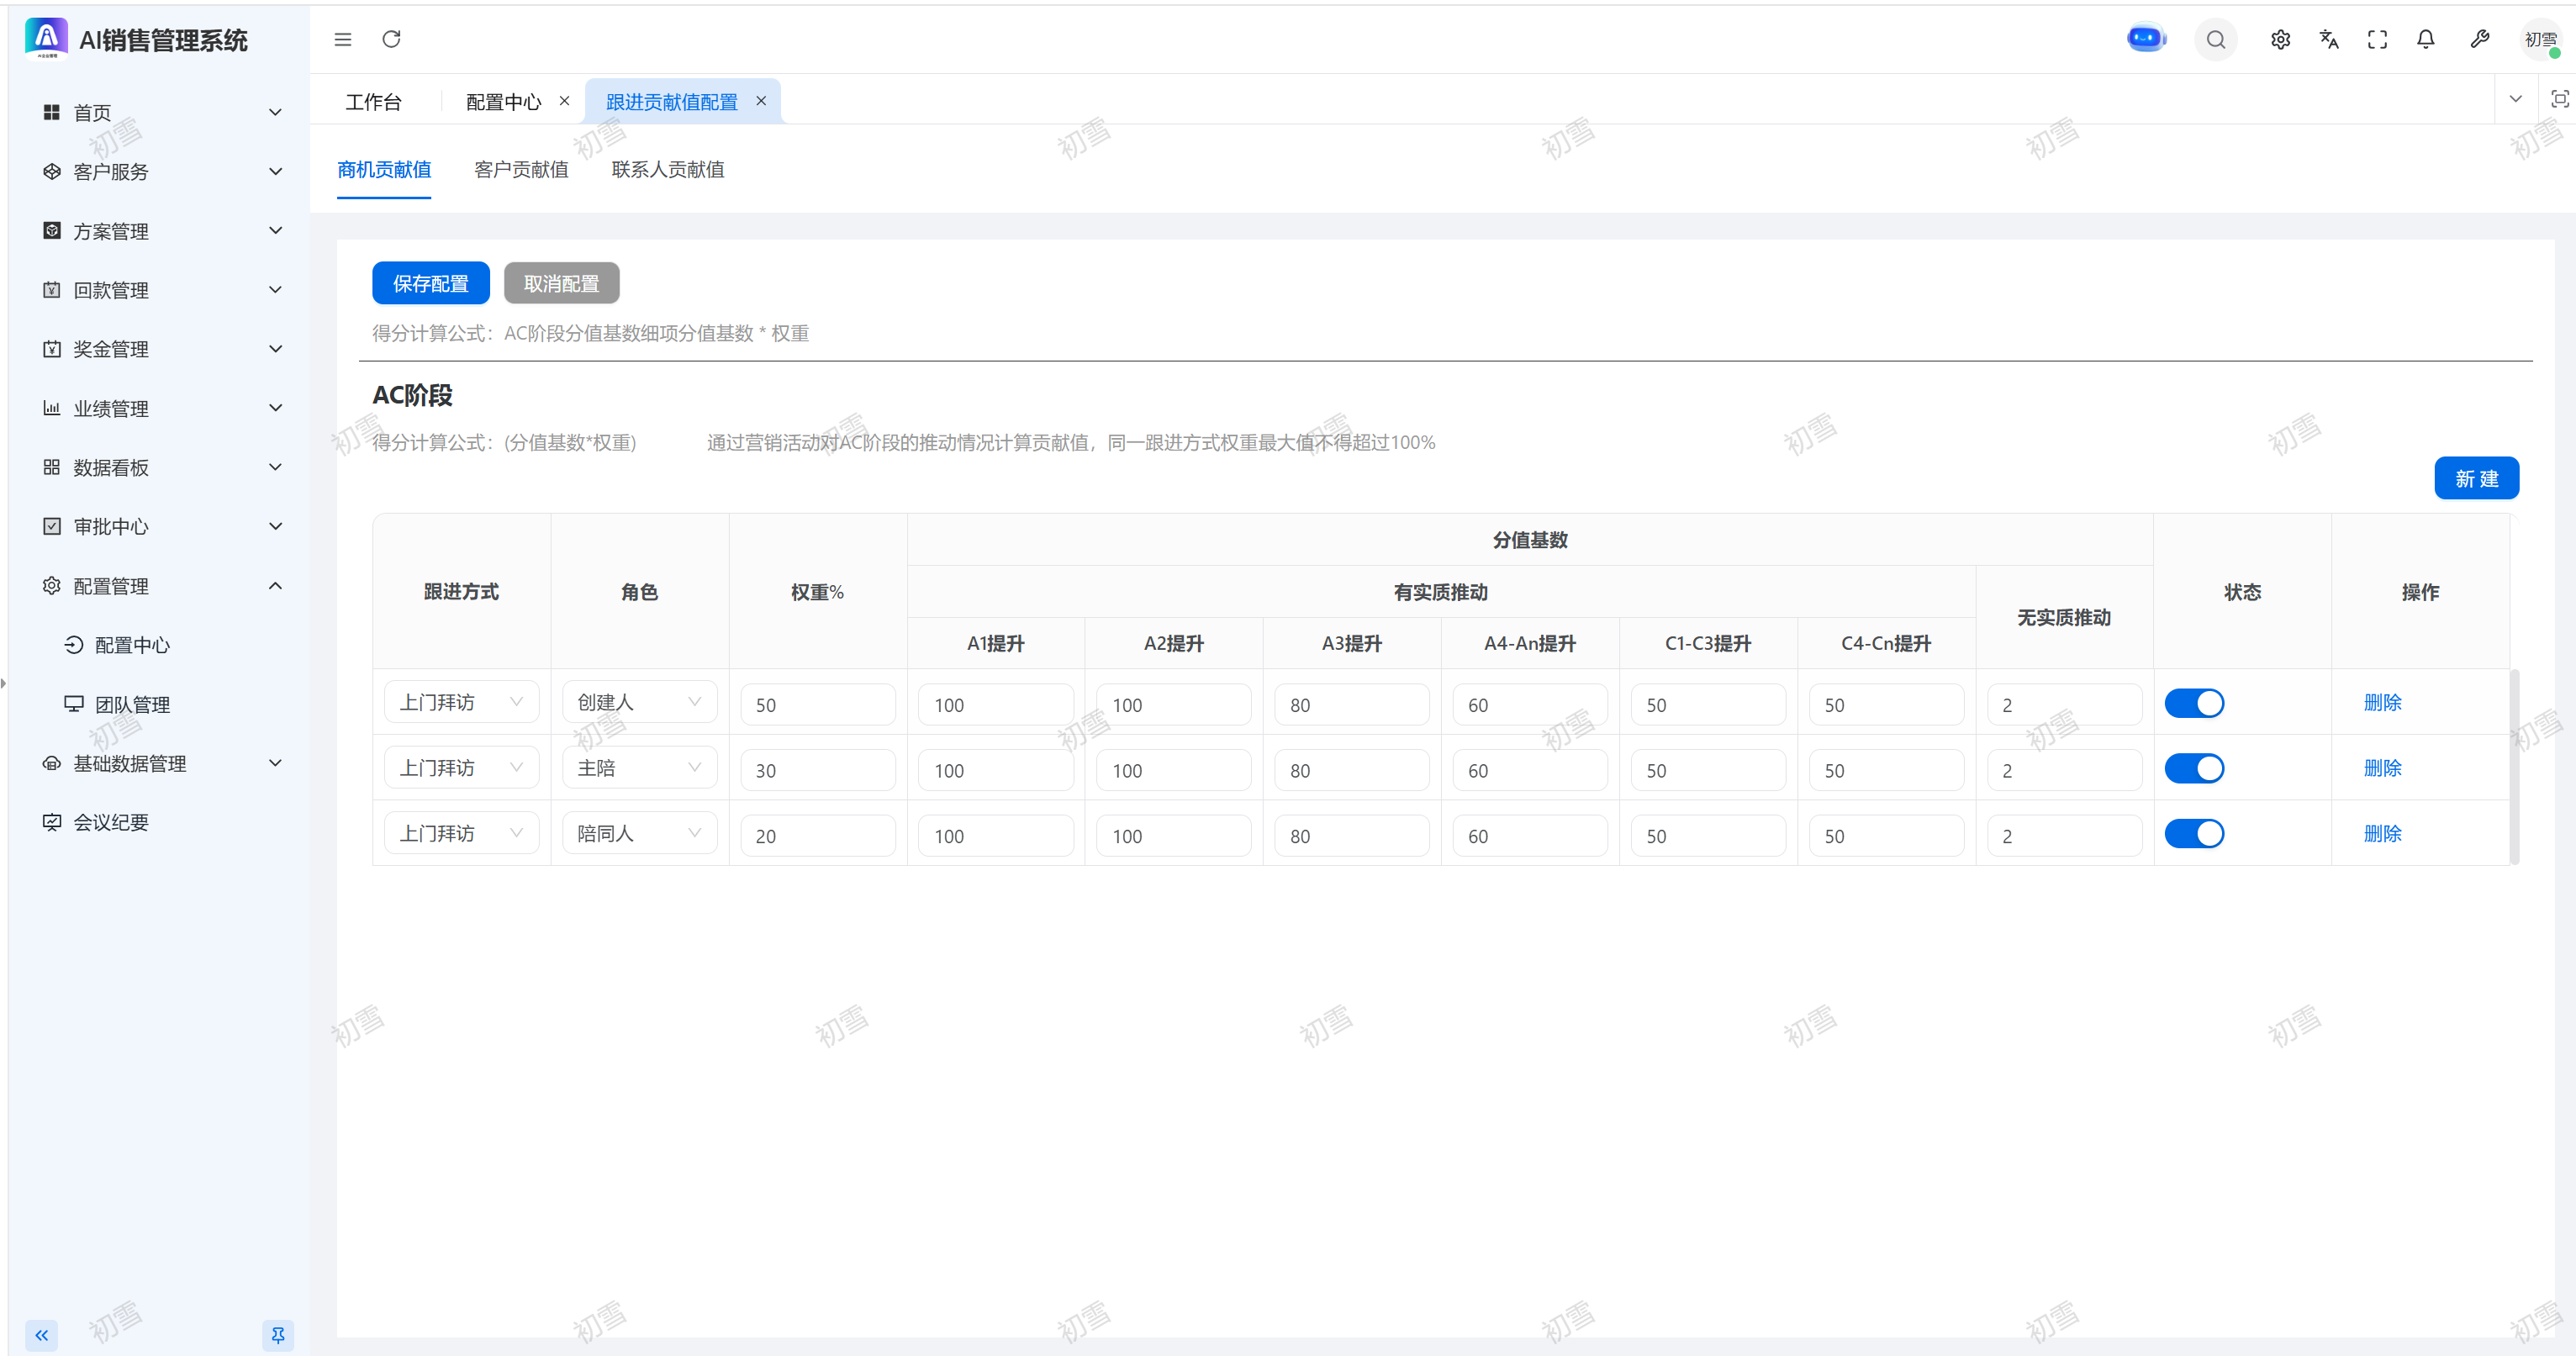Viewport: 2576px width, 1356px height.
Task: Disable status switch for 主陪 row
Action: [x=2194, y=768]
